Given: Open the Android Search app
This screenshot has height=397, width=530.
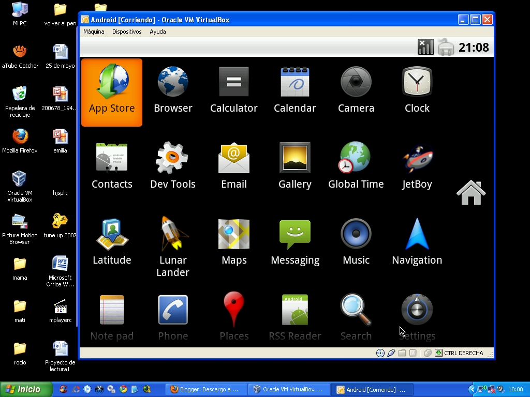Looking at the screenshot, I should tap(356, 318).
